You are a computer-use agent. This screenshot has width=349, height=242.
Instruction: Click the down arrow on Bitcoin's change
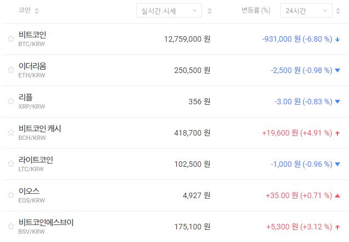click(x=337, y=40)
